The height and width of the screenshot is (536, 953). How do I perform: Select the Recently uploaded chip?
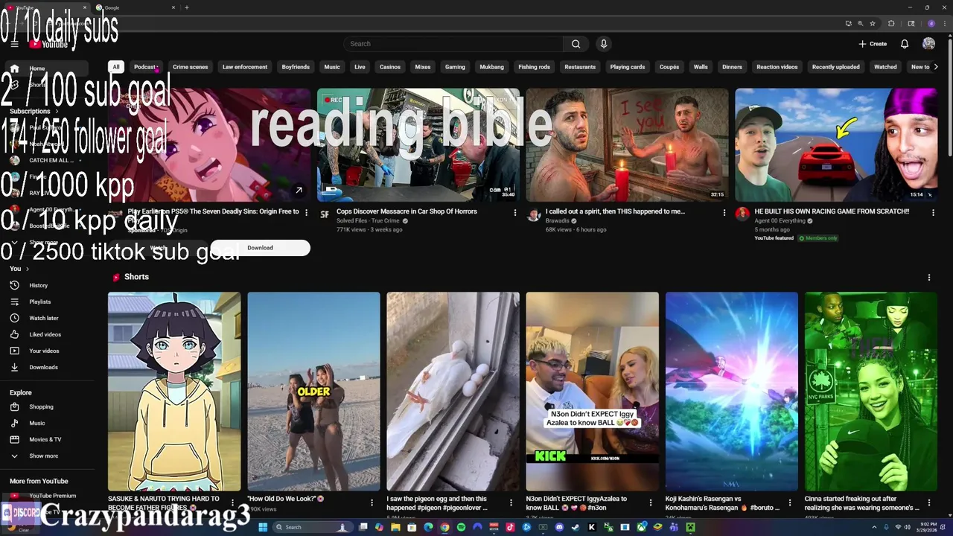[836, 67]
